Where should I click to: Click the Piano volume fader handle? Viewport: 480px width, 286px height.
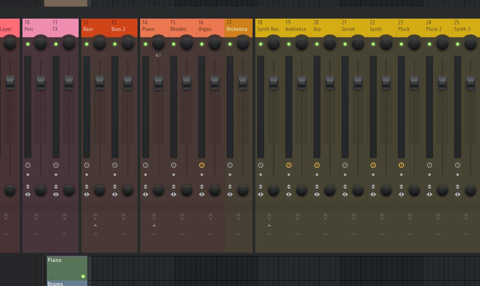[x=158, y=83]
